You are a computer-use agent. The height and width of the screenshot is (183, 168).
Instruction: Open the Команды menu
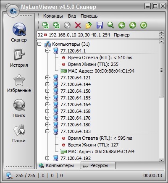tap(53, 16)
